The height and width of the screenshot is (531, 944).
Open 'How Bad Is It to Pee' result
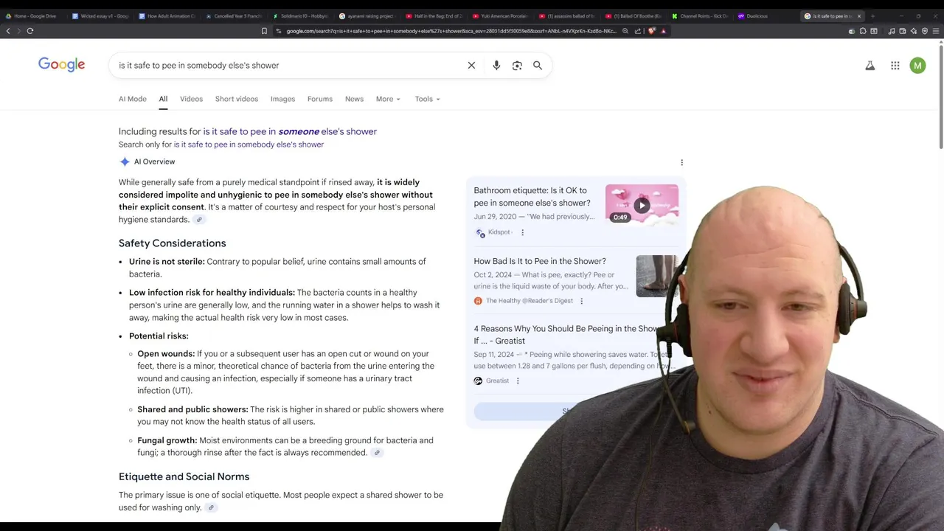pos(540,261)
